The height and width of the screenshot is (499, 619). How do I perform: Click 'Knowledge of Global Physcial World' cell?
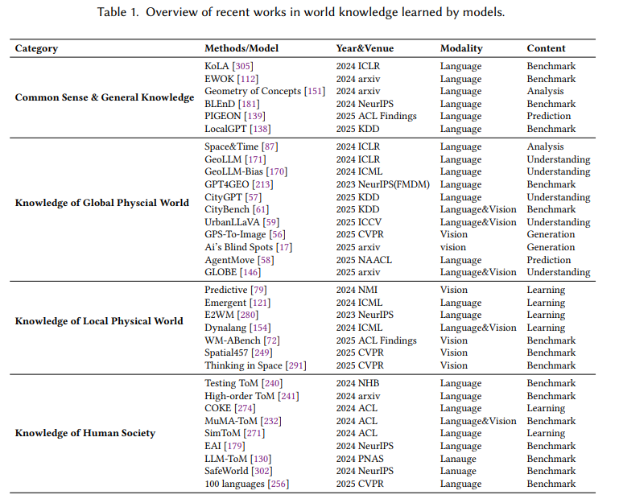pyautogui.click(x=102, y=203)
